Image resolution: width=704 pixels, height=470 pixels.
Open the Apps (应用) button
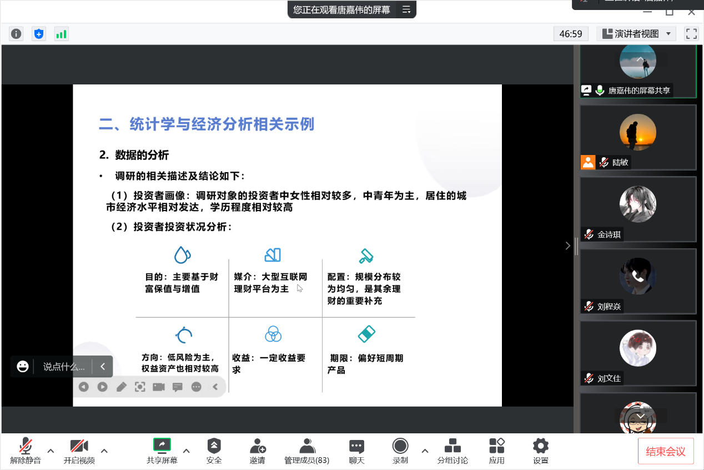pyautogui.click(x=496, y=451)
